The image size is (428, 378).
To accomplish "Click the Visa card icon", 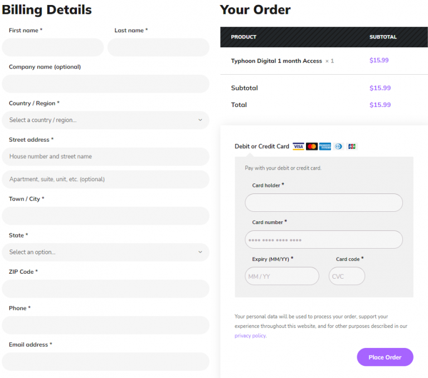I will click(x=298, y=147).
